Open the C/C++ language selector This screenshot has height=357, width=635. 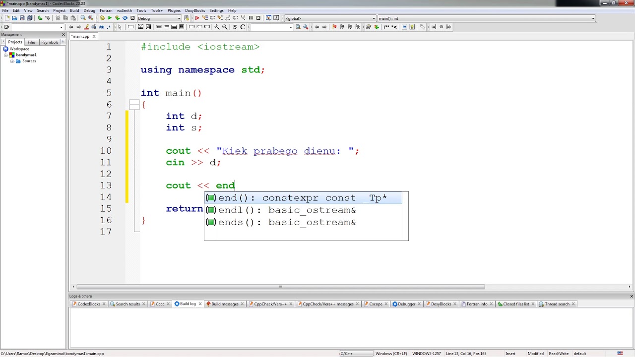coord(356,354)
